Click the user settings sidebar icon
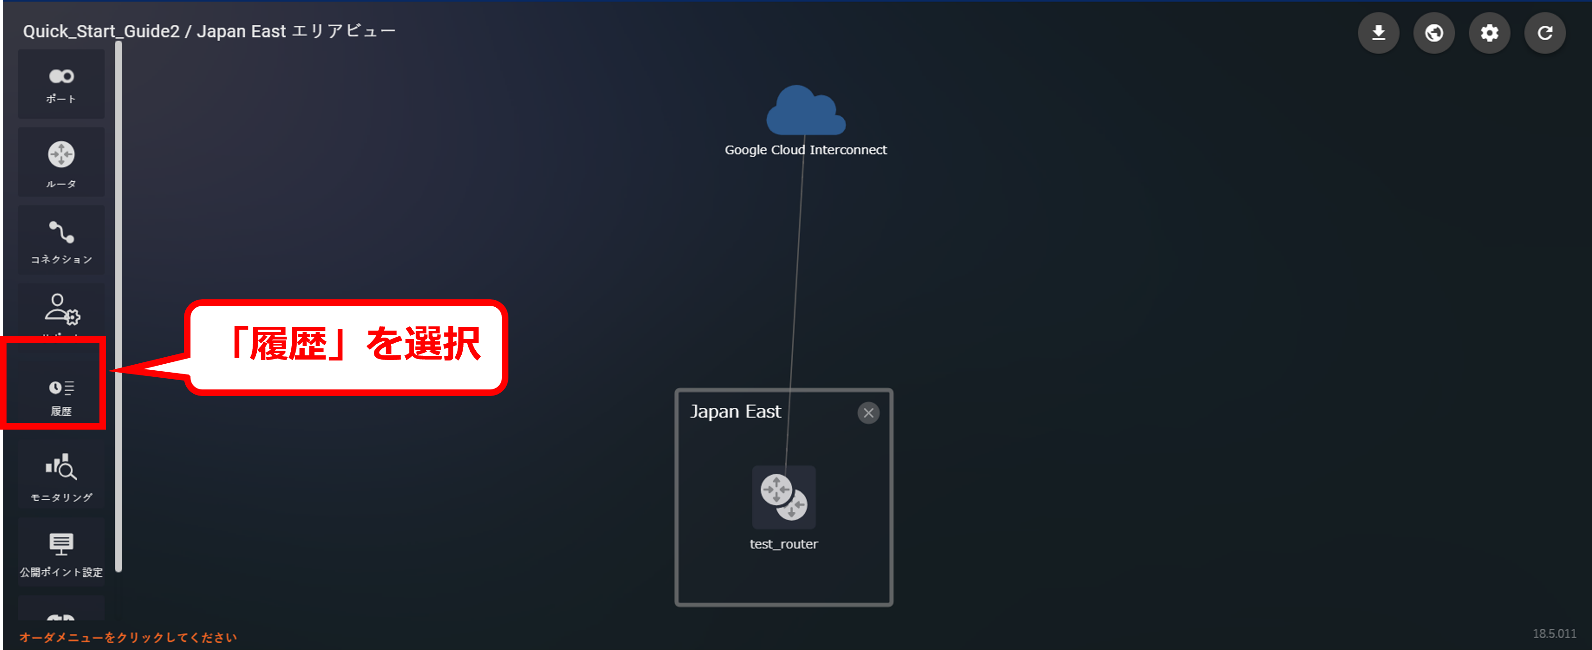Screen dimensions: 1592x650 coord(61,309)
